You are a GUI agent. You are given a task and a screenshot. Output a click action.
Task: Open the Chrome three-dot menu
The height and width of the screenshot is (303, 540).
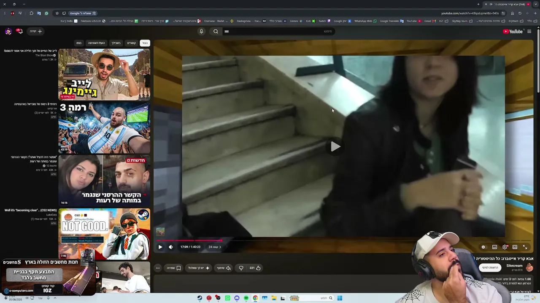[5, 13]
